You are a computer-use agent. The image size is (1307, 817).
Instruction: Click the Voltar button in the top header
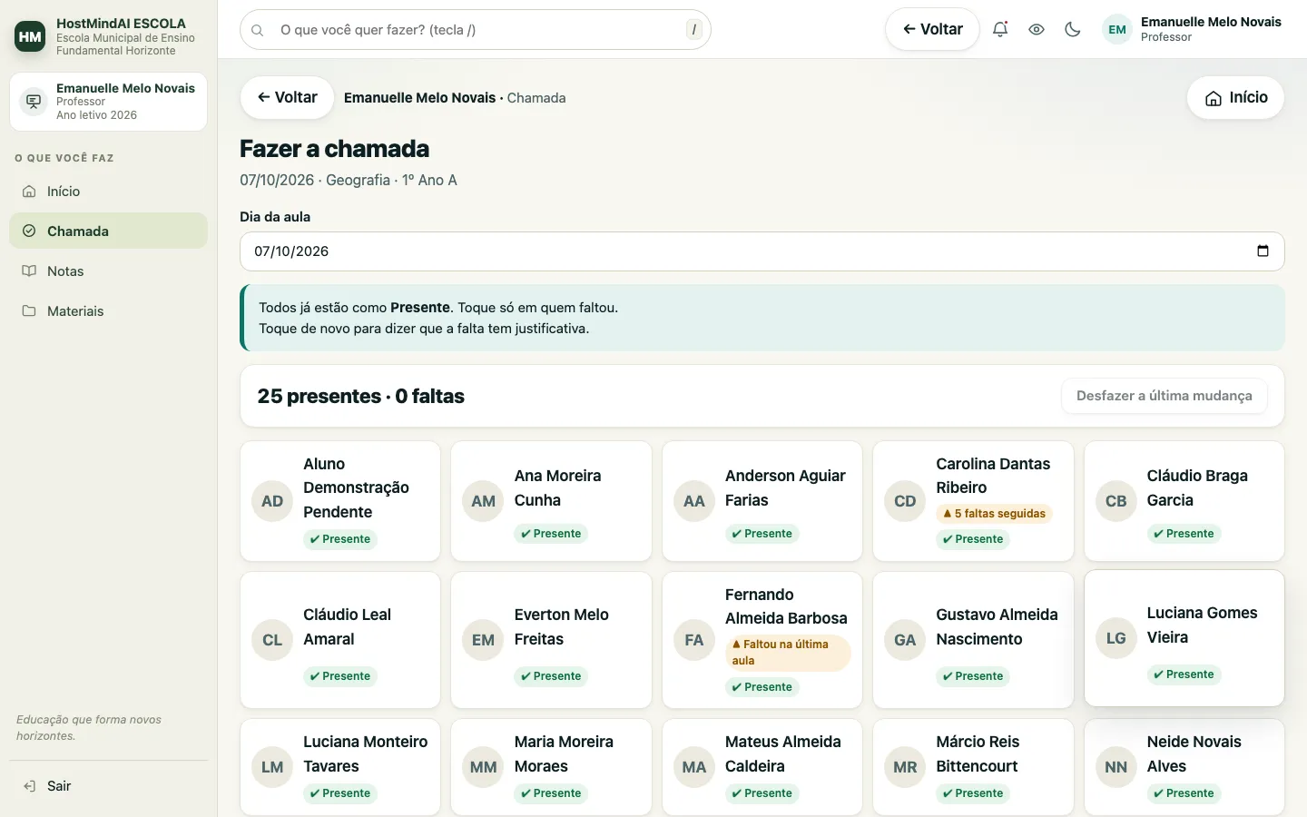point(932,29)
